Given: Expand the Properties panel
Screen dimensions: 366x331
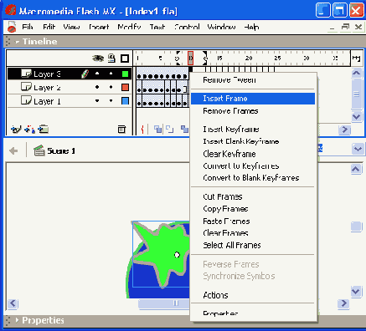Looking at the screenshot, I should click(x=18, y=320).
